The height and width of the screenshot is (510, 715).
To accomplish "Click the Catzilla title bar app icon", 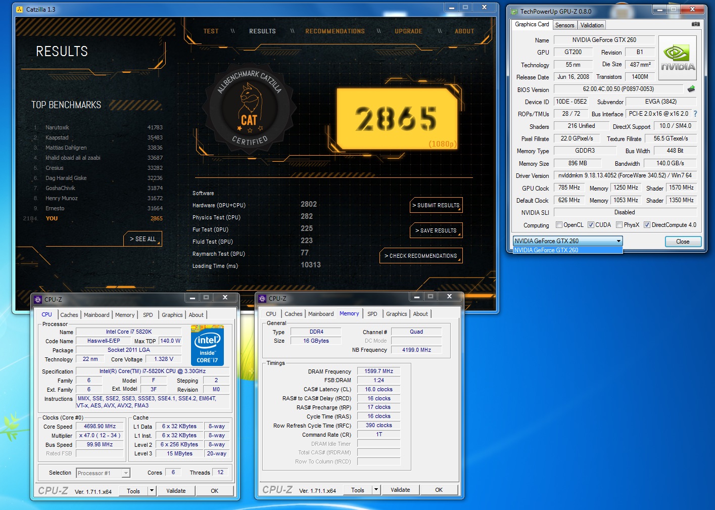I will [20, 9].
